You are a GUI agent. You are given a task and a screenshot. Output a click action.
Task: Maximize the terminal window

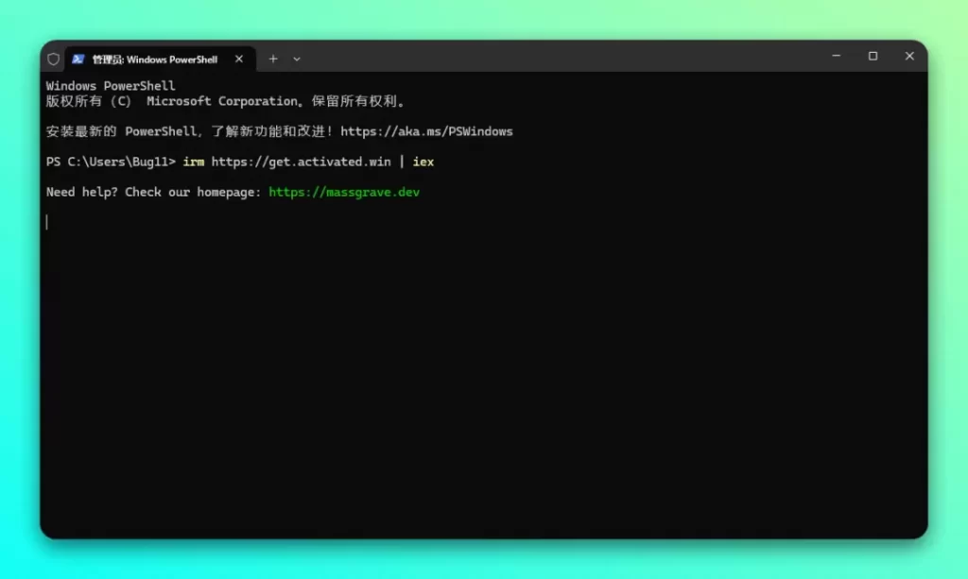(x=873, y=57)
